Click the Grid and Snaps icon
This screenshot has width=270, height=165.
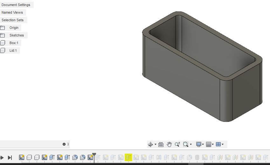tap(209, 144)
